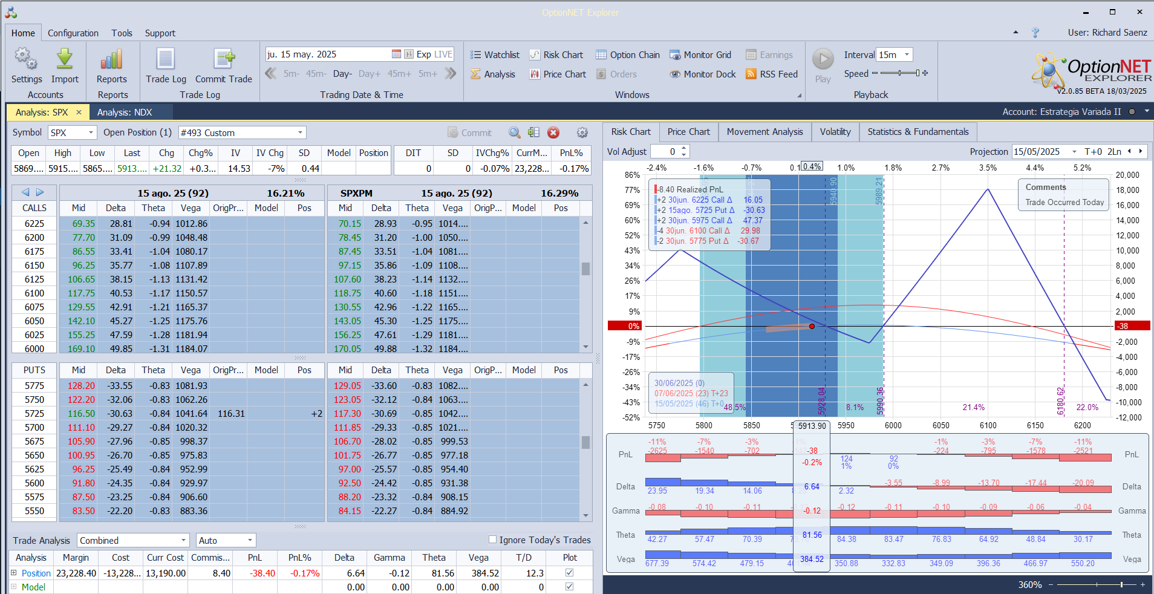Open the Watchlist window
1154x594 pixels.
[x=495, y=54]
